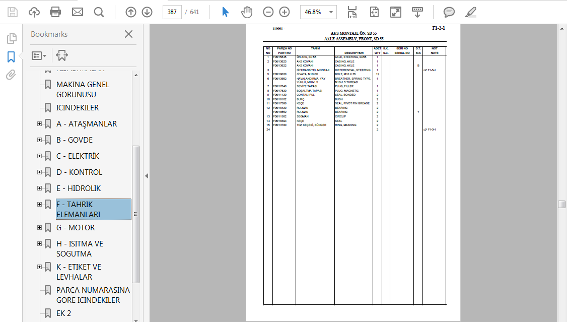Send file by email icon
The image size is (567, 322).
pyautogui.click(x=78, y=12)
